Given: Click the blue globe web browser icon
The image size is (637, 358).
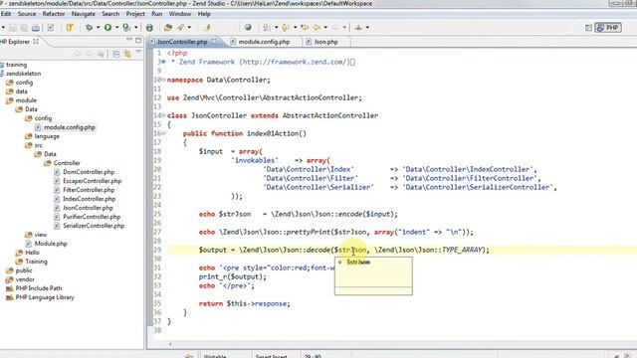Looking at the screenshot, I should (x=248, y=28).
